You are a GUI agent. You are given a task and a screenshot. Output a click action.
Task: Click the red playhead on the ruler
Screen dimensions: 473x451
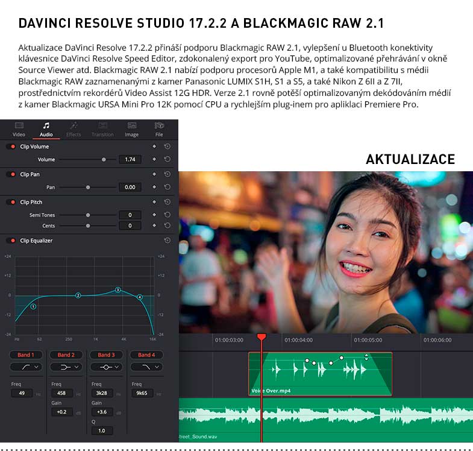(262, 336)
